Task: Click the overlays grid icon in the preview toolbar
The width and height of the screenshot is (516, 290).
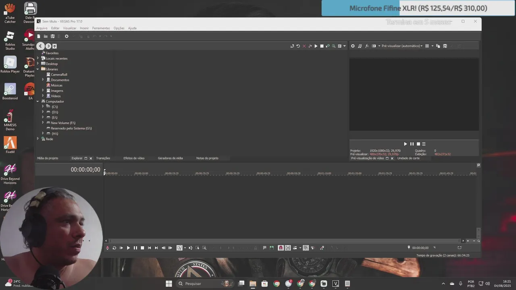Action: point(427,46)
